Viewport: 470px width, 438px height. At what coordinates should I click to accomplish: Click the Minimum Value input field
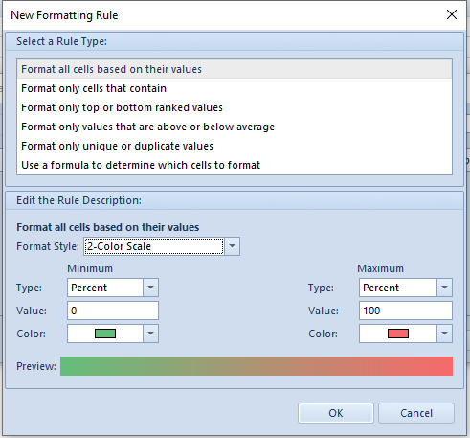pyautogui.click(x=113, y=311)
